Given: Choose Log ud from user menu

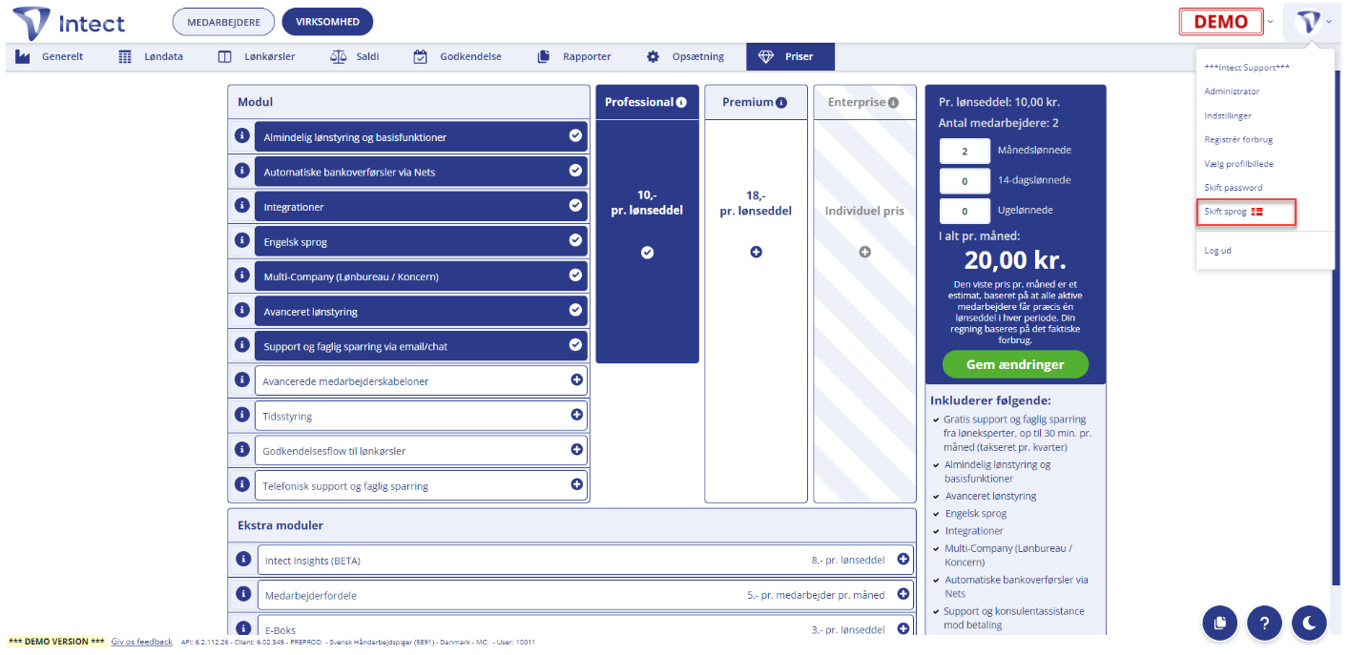Looking at the screenshot, I should (x=1218, y=250).
